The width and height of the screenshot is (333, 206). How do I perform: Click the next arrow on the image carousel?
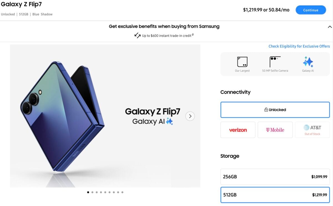pos(190,116)
